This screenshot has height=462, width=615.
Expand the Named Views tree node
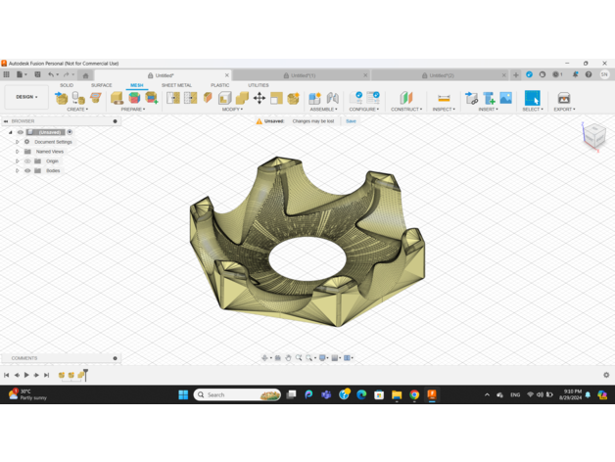(17, 152)
